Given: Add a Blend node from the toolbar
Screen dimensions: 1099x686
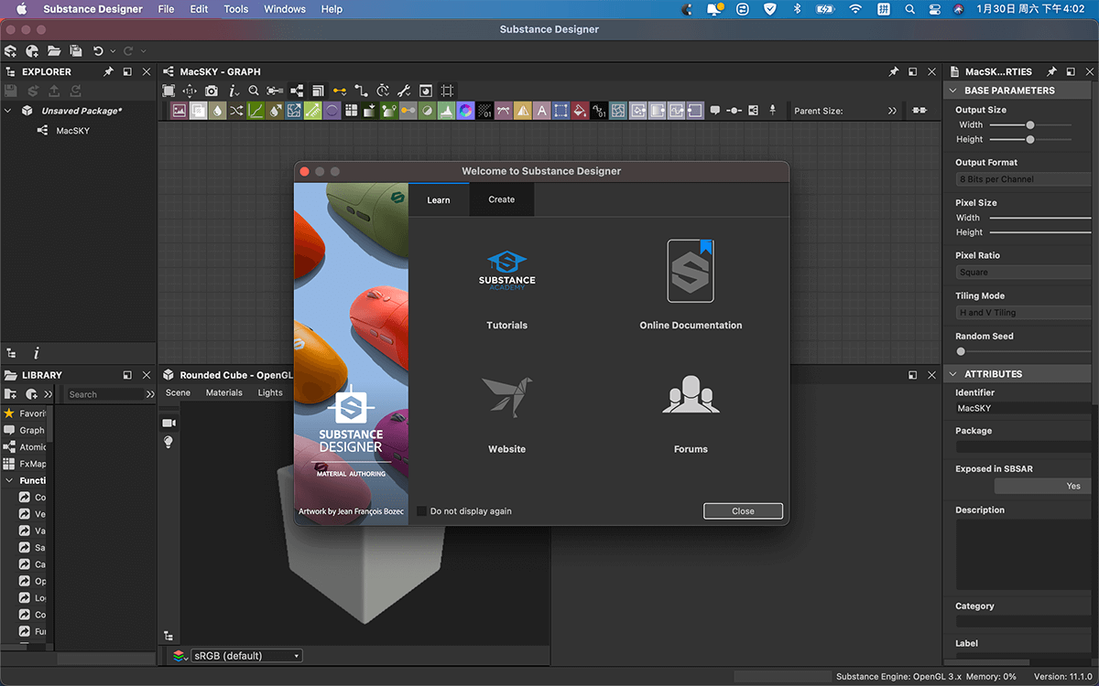Looking at the screenshot, I should pyautogui.click(x=198, y=111).
